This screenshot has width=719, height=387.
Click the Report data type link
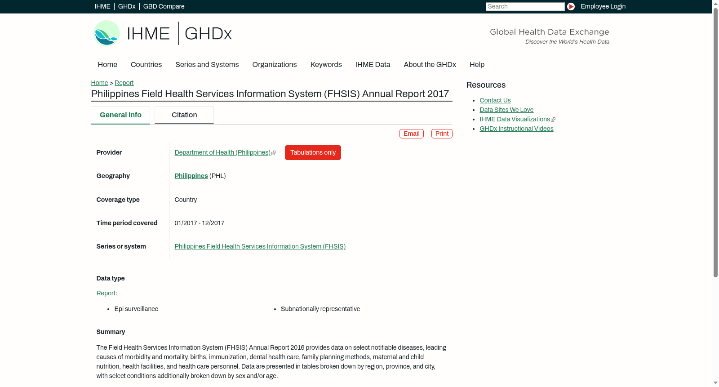[106, 294]
